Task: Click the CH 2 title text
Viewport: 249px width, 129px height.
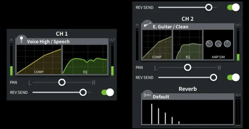Action: pos(188,19)
